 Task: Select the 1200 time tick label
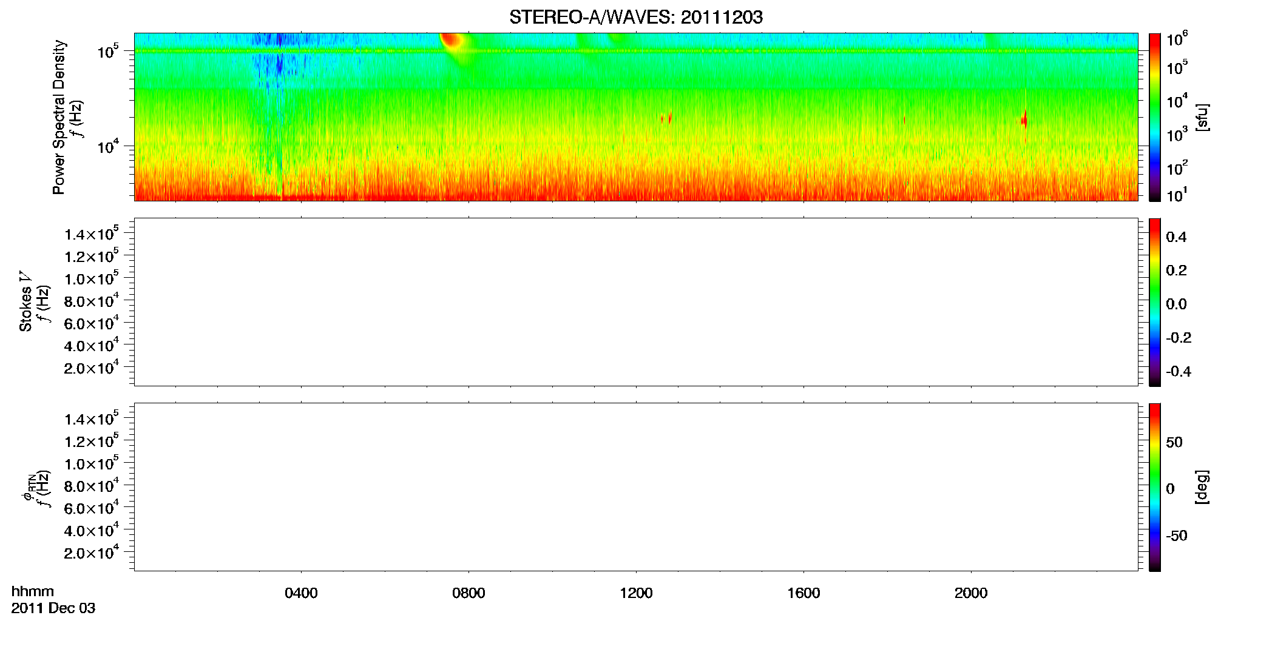tap(636, 593)
